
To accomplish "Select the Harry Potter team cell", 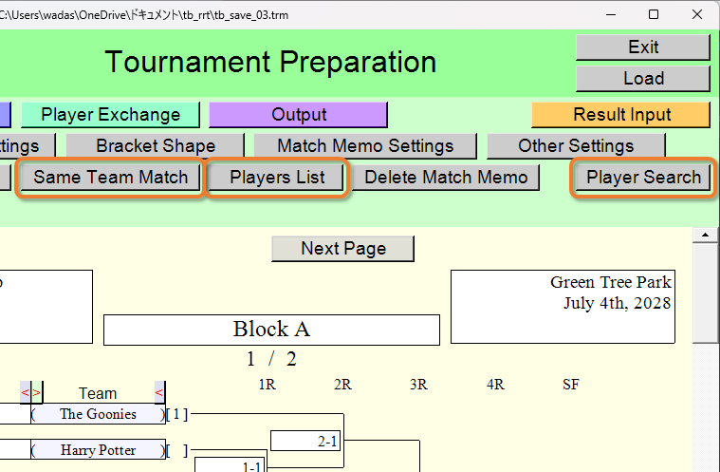I will tap(98, 450).
